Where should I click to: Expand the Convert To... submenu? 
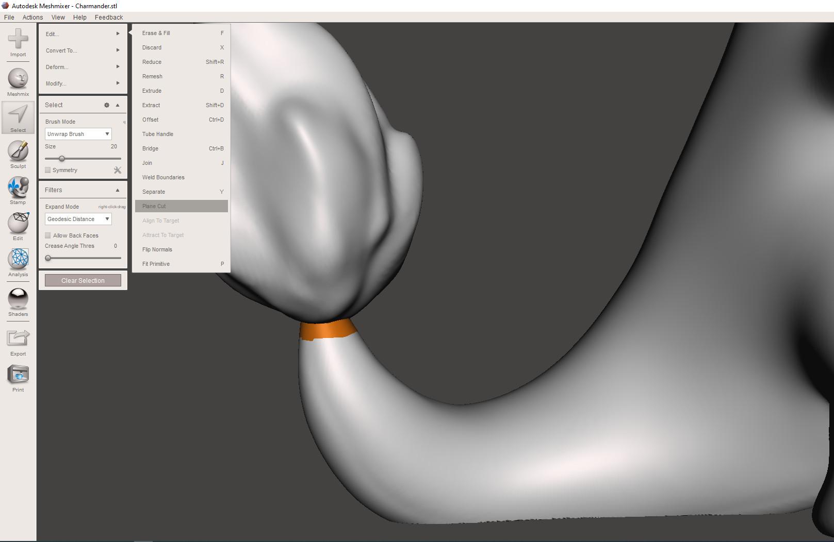coord(83,50)
